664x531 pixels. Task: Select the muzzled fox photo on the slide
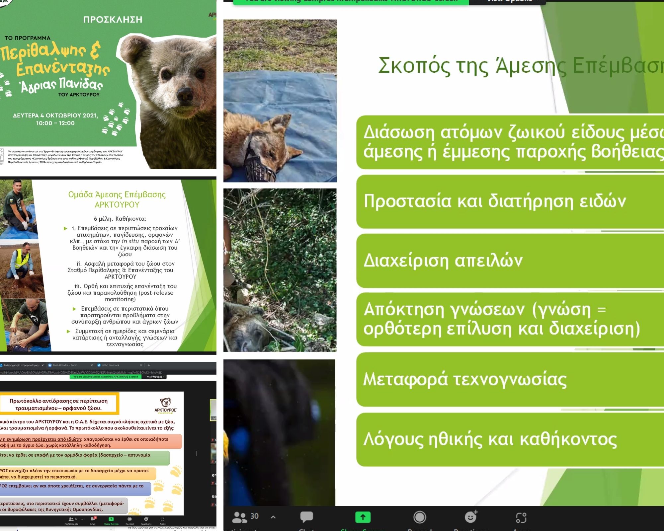(x=280, y=101)
